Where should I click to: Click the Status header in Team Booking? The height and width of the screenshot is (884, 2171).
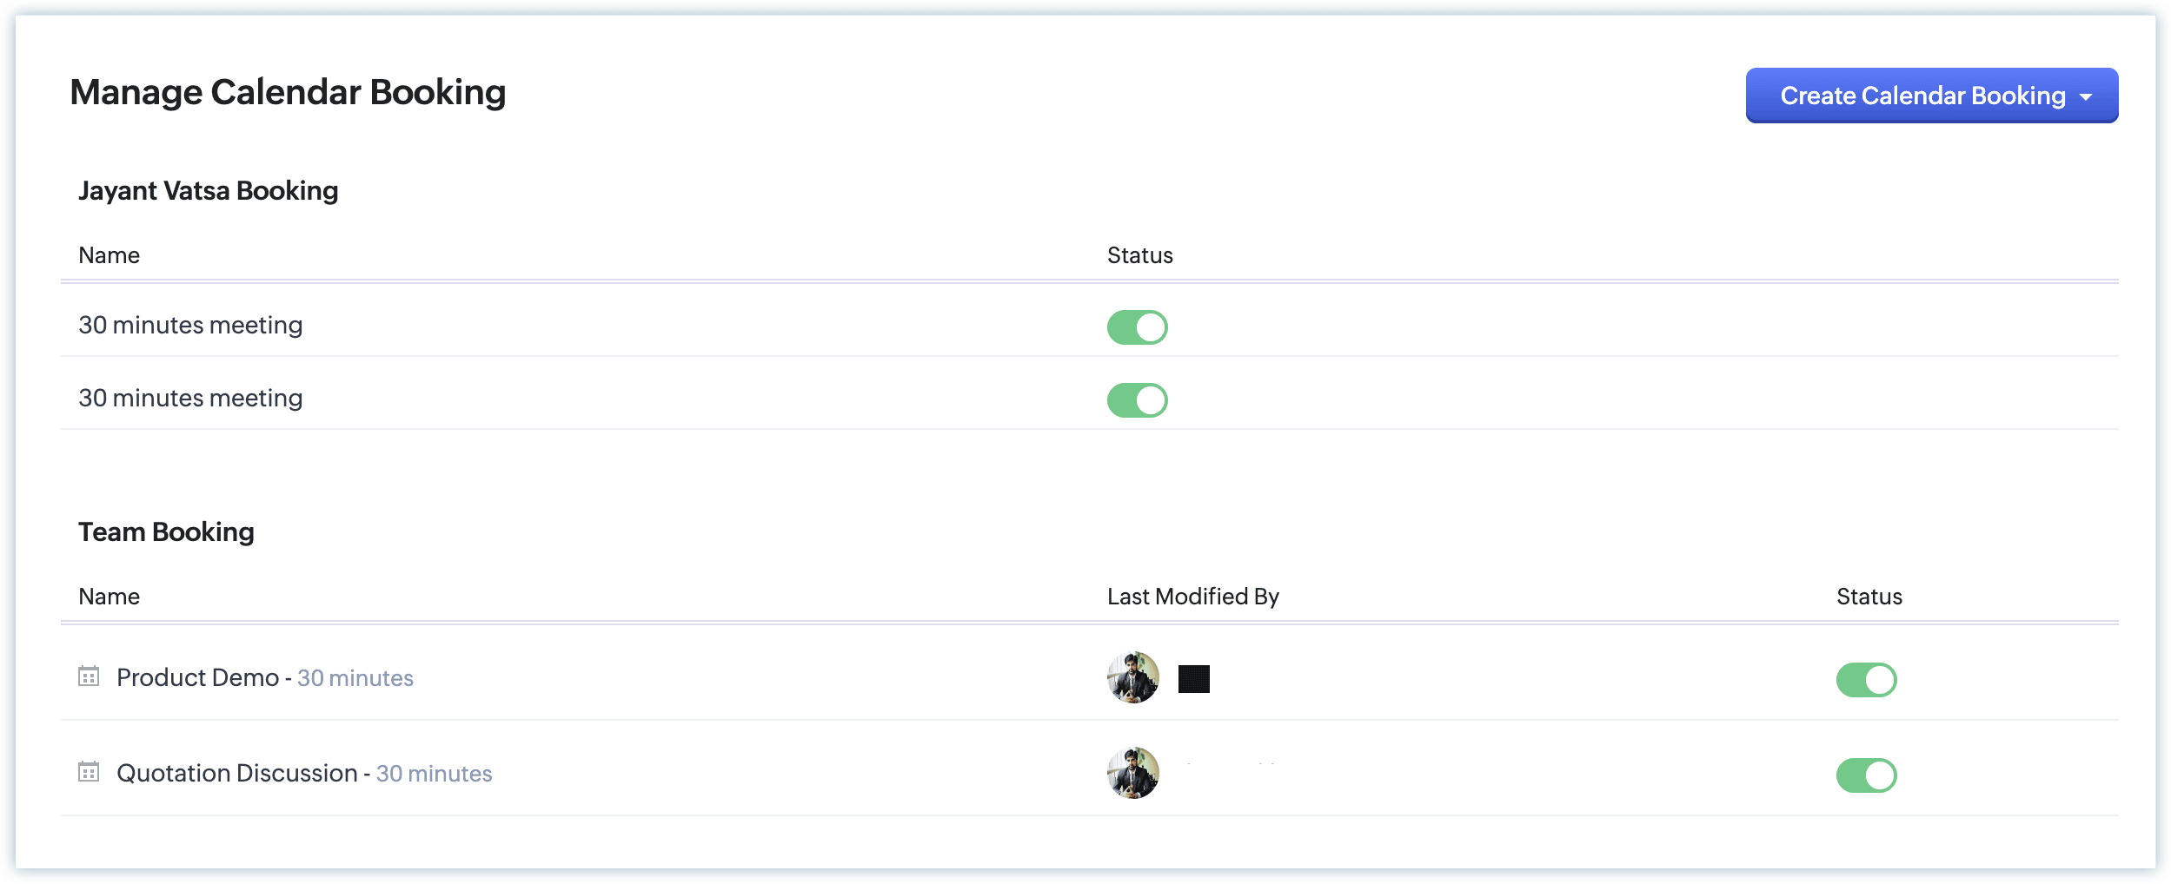point(1869,597)
